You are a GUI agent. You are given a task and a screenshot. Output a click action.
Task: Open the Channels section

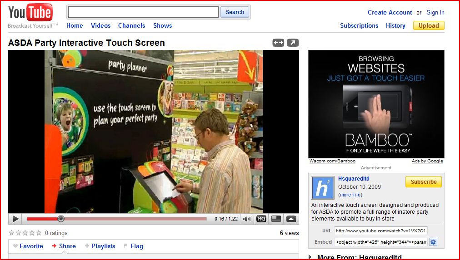pos(131,25)
